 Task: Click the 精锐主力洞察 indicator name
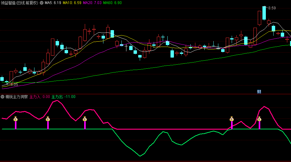[x=16, y=97]
